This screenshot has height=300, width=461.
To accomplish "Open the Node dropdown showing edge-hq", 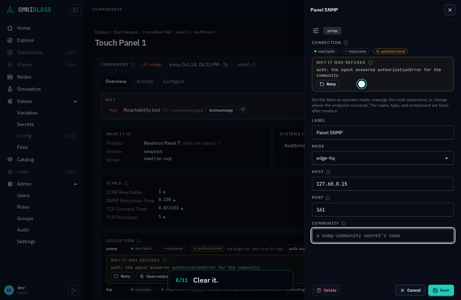I will coord(383,158).
